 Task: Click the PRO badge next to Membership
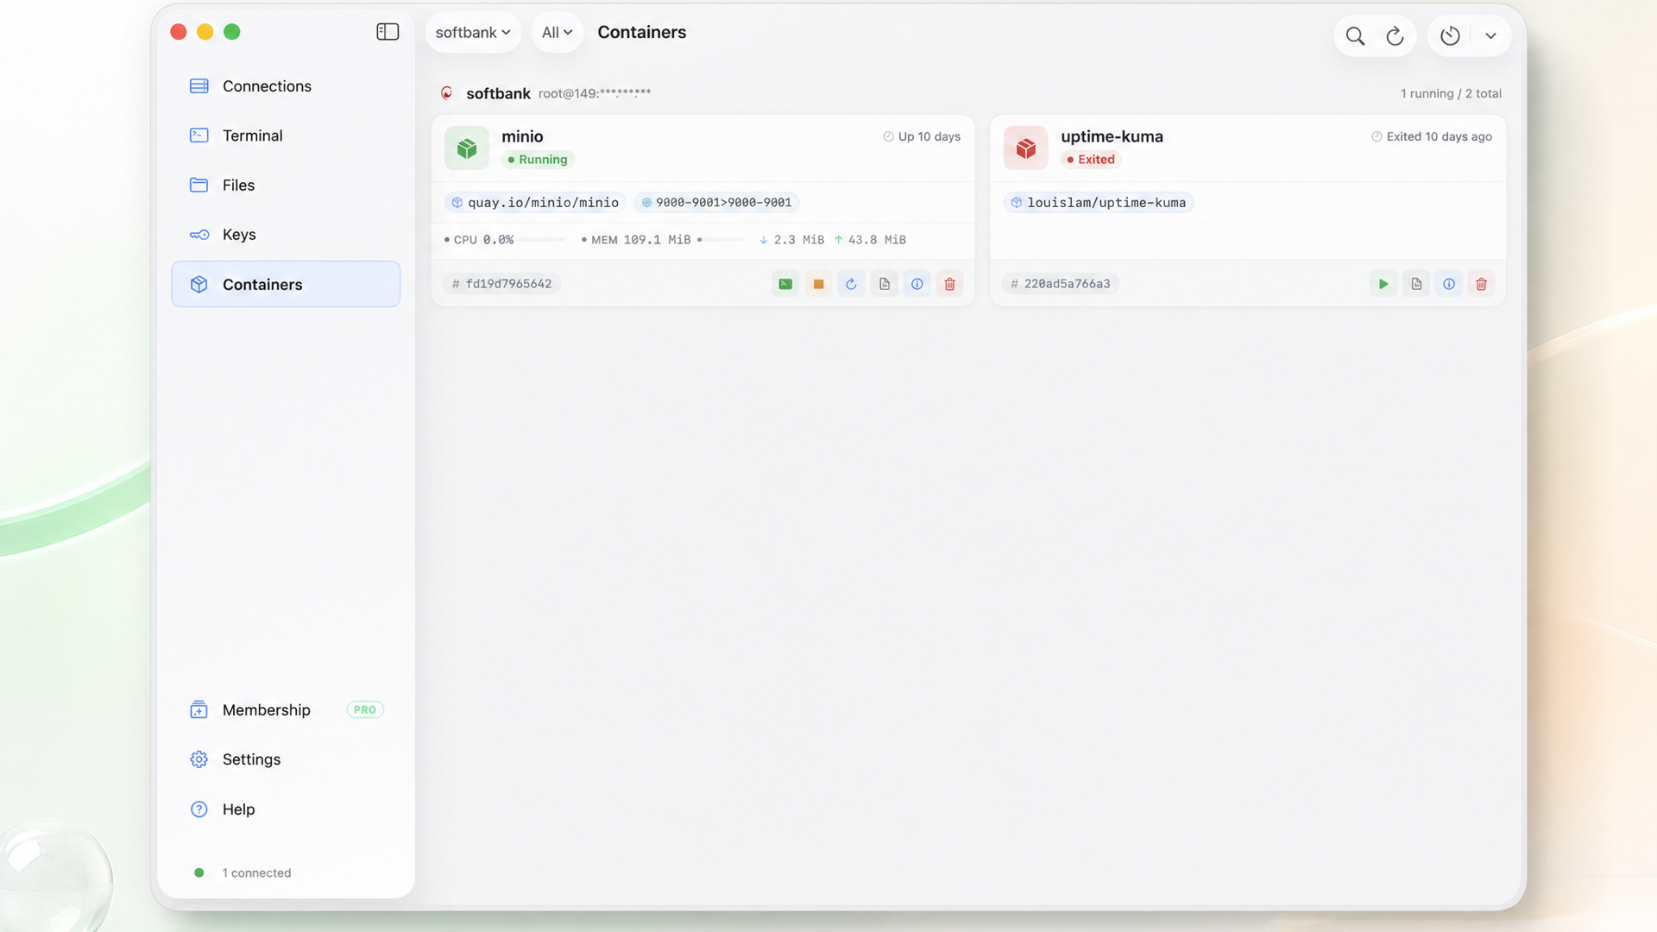point(365,710)
